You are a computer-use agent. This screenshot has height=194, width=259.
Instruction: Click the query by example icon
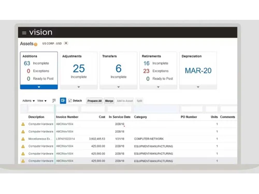pyautogui.click(x=54, y=100)
